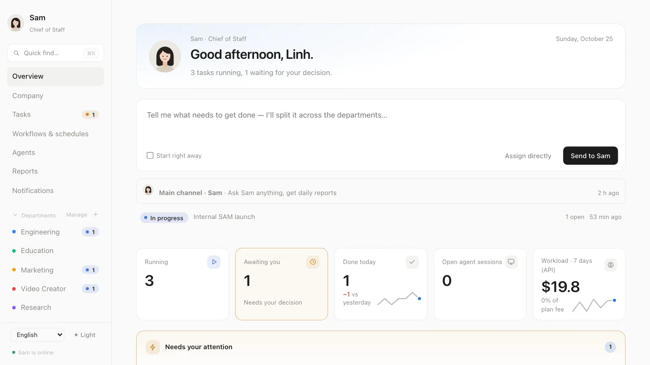This screenshot has width=650, height=365.
Task: Click the play icon on the Running card
Action: coord(214,262)
